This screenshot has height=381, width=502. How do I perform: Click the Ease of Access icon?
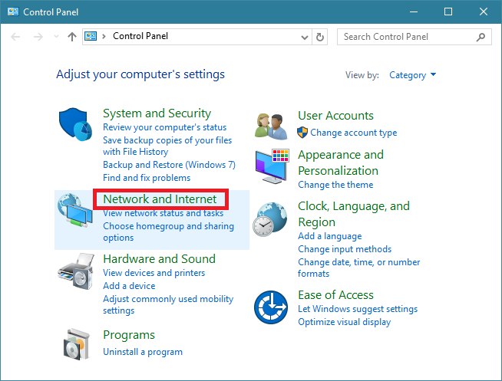tap(271, 307)
